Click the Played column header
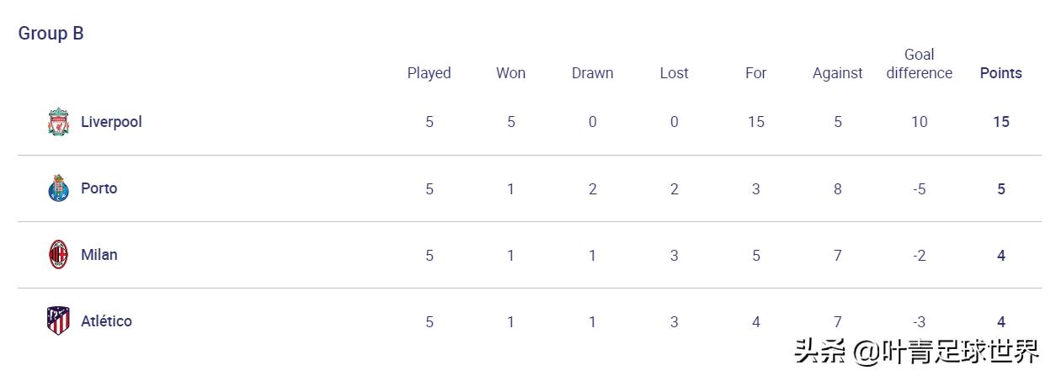Image resolution: width=1051 pixels, height=376 pixels. pyautogui.click(x=429, y=73)
